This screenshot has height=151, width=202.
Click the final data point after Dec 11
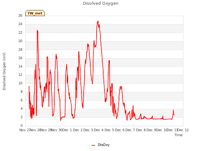[x=174, y=115]
